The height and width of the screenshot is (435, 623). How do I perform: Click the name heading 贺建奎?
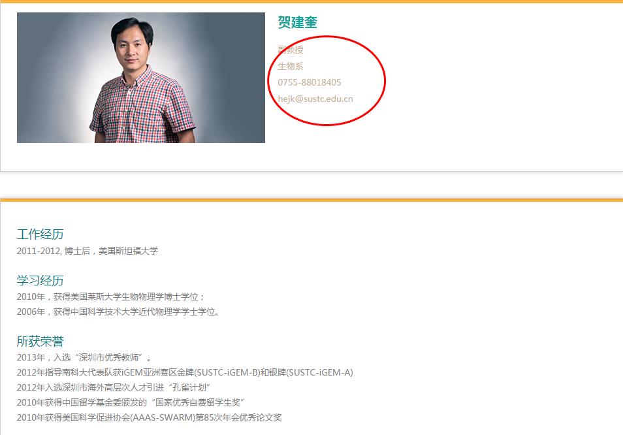point(297,23)
